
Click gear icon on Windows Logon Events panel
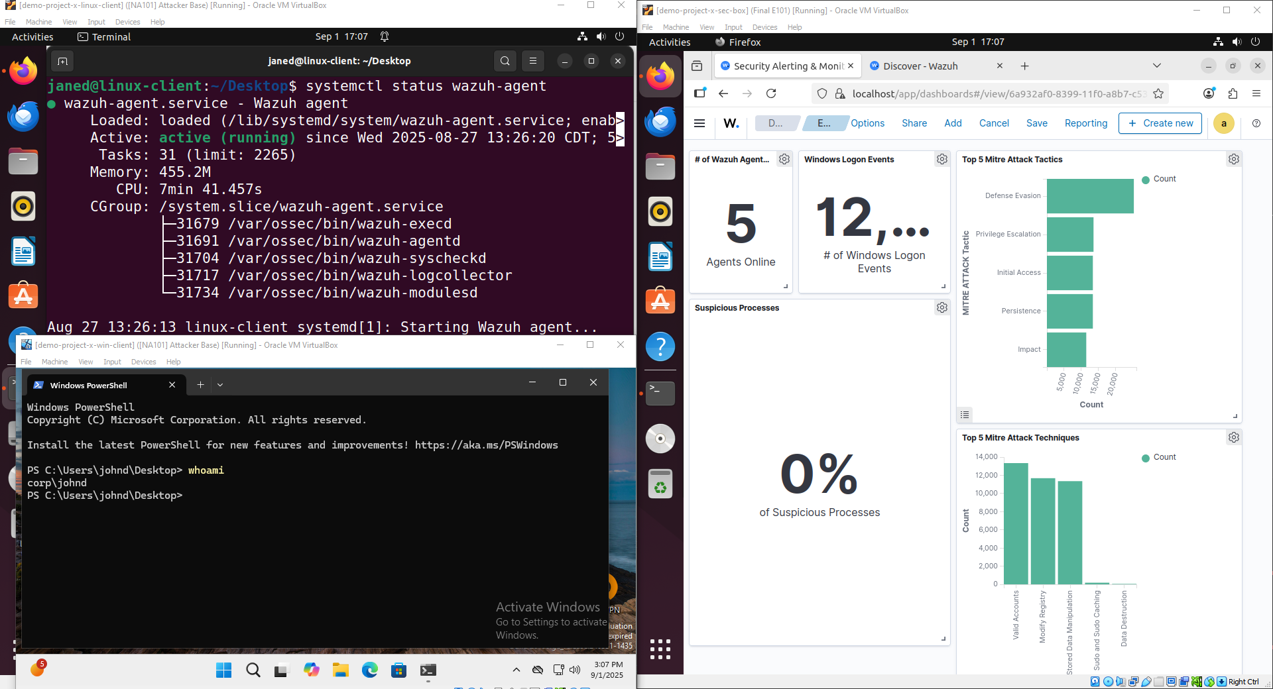coord(941,160)
